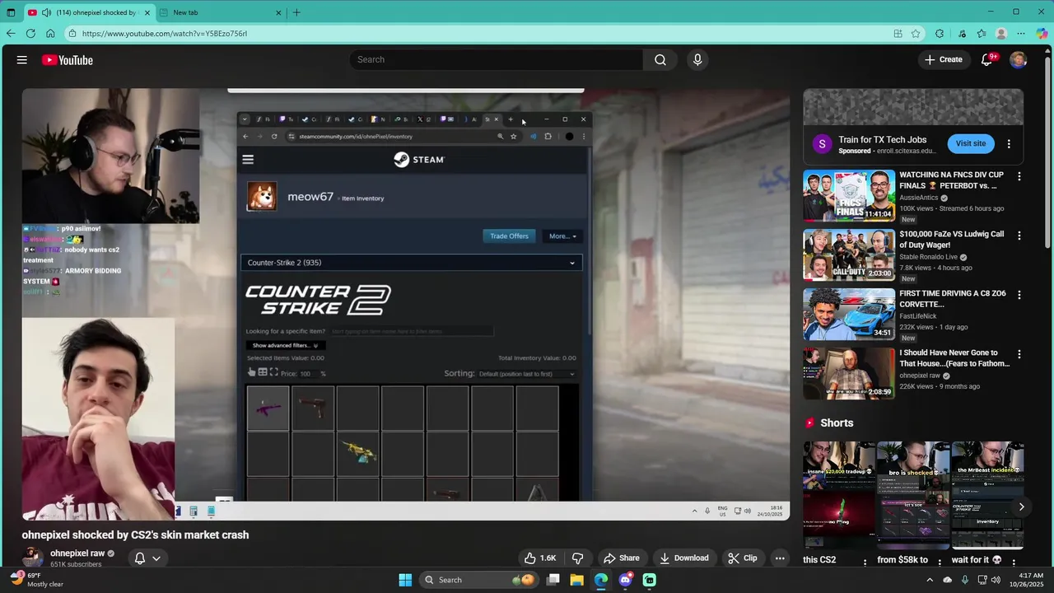Open YouTube notifications bell

click(x=987, y=59)
